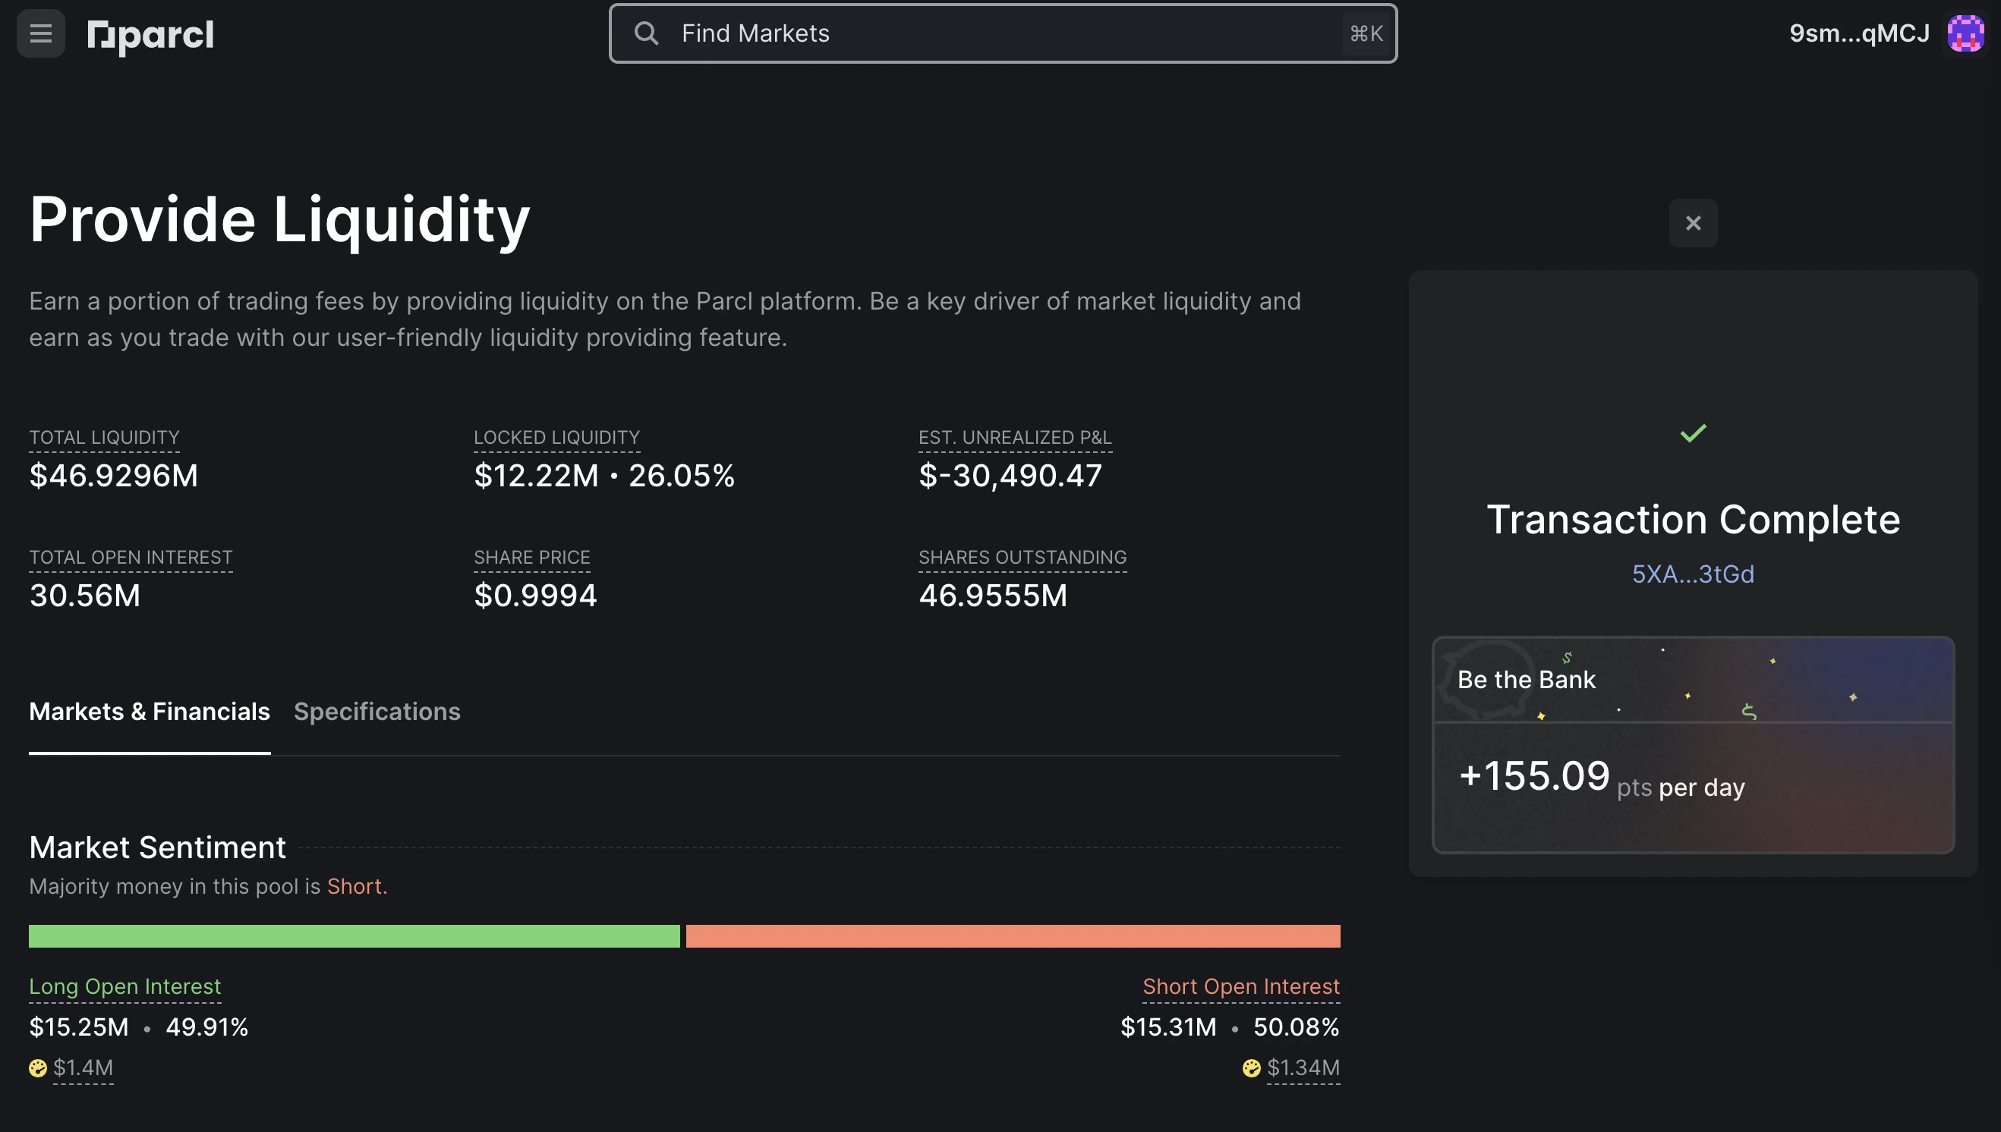2001x1132 pixels.
Task: Click the Short Open Interest emoji icon
Action: point(1249,1064)
